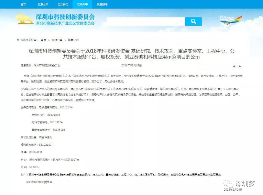
Task: Click 深圳市高新技术产业园区管理委员会 subtitle
Action: pos(65,23)
